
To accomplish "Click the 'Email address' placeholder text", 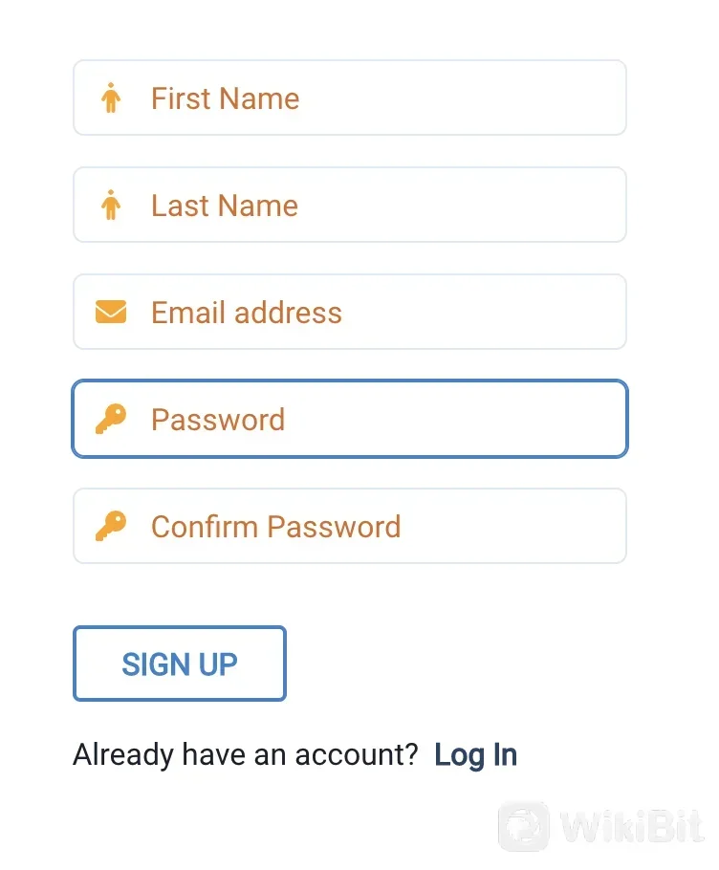I will 247,313.
